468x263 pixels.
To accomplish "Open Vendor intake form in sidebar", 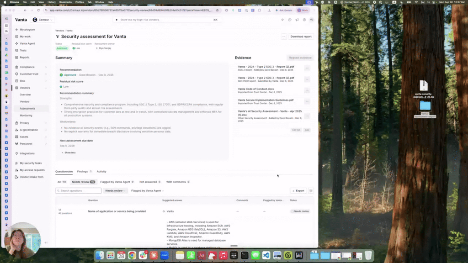I will [x=32, y=177].
